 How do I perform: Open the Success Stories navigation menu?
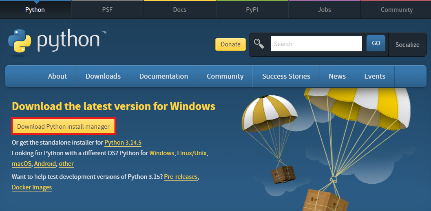[x=286, y=76]
